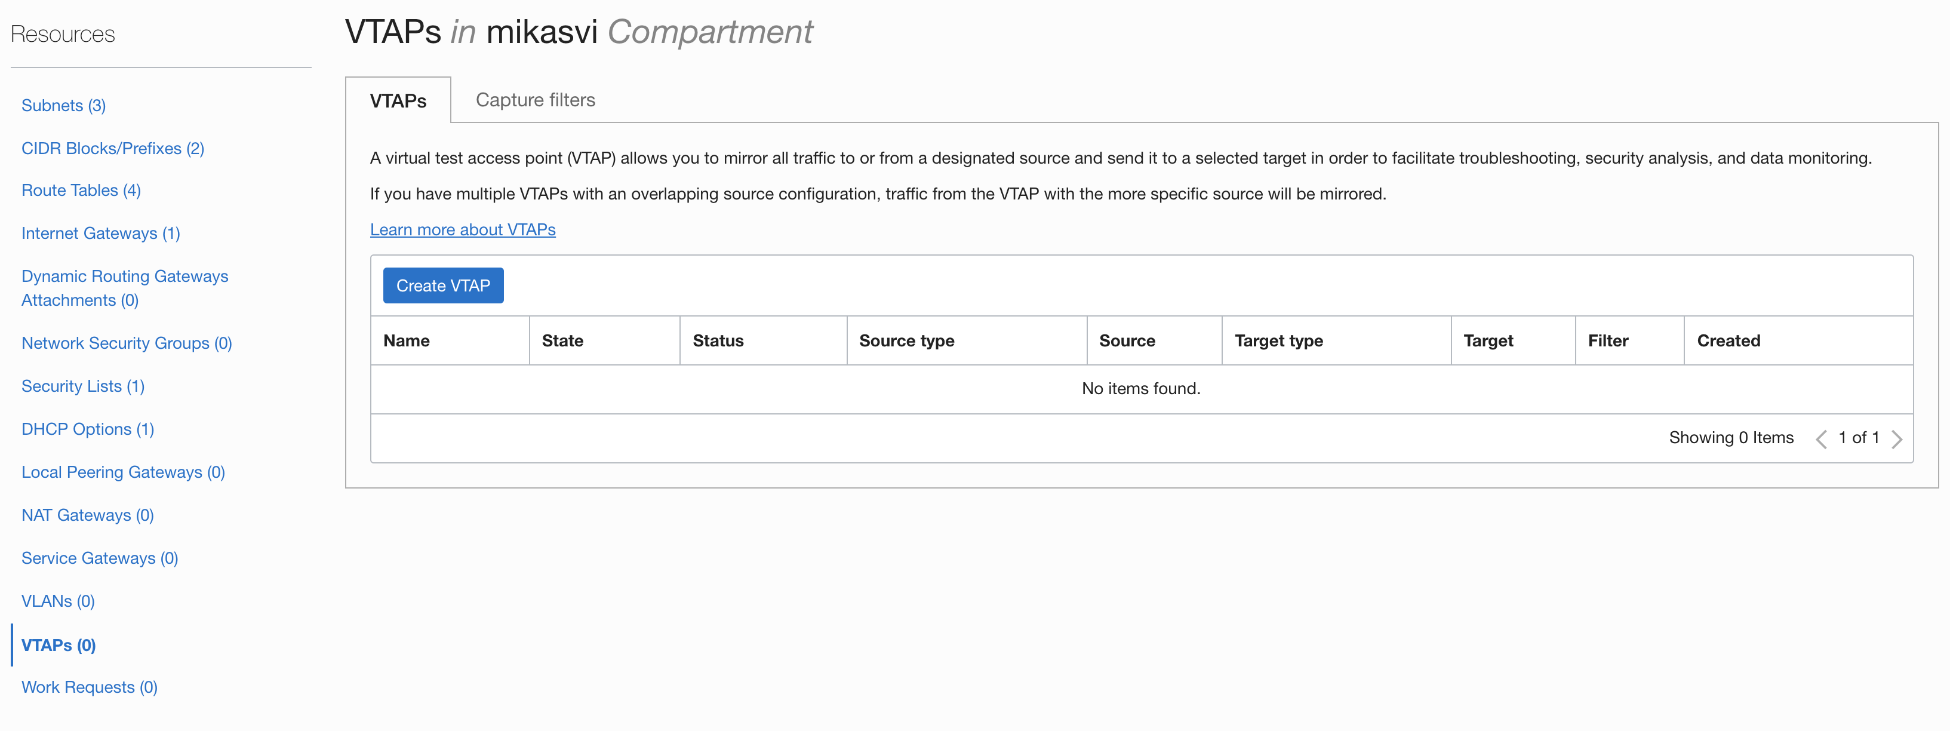Viewport: 1950px width, 731px height.
Task: Click the Name column header
Action: [x=407, y=340]
